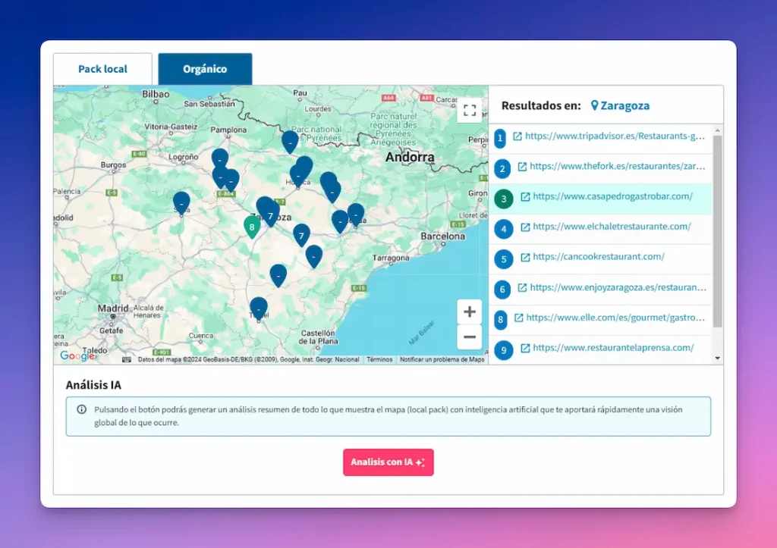The image size is (777, 548).
Task: Click the external link icon beside the Tripadvisor result
Action: (x=519, y=138)
